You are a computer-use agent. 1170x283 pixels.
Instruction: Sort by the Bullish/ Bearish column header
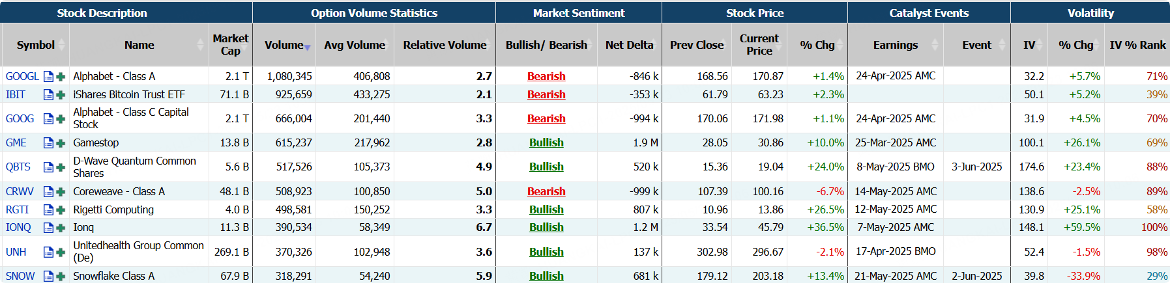(546, 45)
